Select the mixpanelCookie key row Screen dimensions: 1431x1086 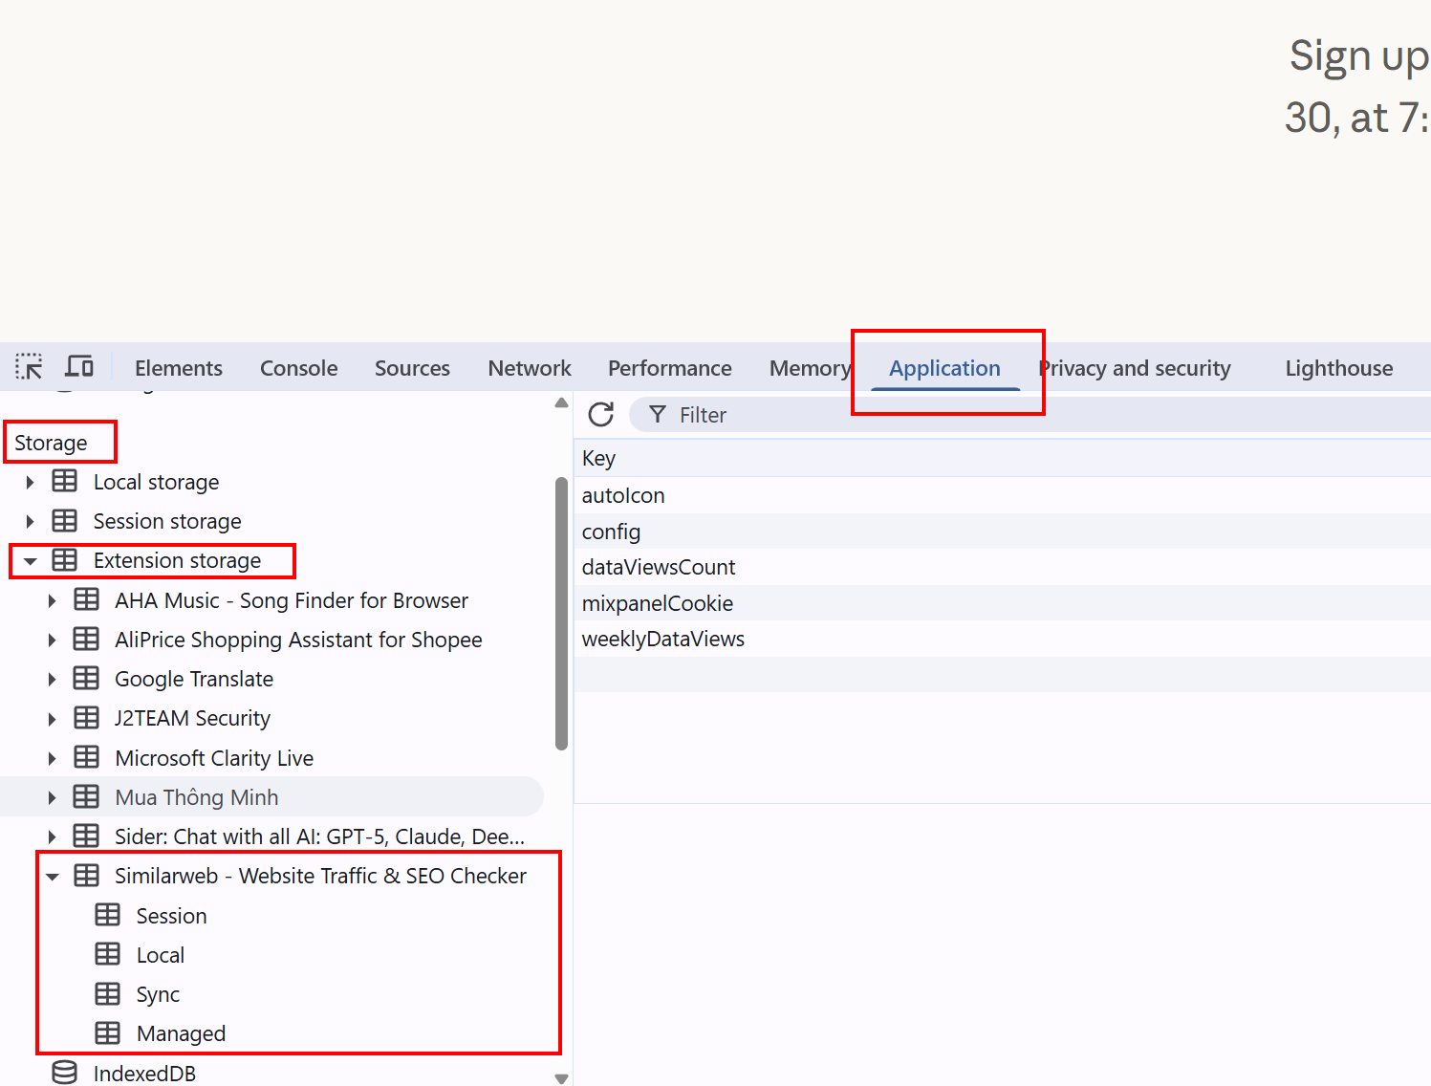658,603
